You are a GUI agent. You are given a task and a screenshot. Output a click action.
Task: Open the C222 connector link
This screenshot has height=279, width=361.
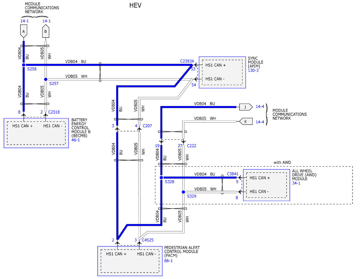(192, 146)
